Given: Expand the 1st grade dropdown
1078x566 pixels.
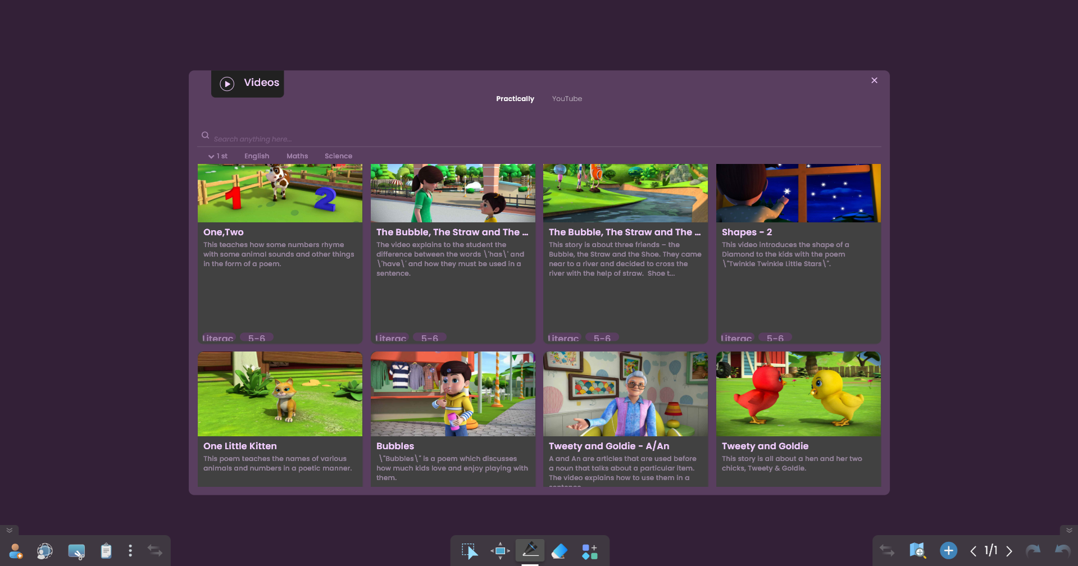Looking at the screenshot, I should 218,156.
